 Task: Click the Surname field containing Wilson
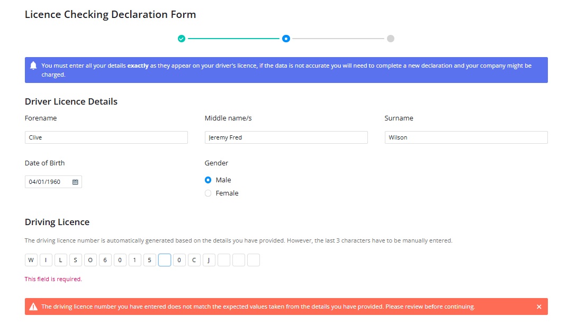pyautogui.click(x=466, y=137)
